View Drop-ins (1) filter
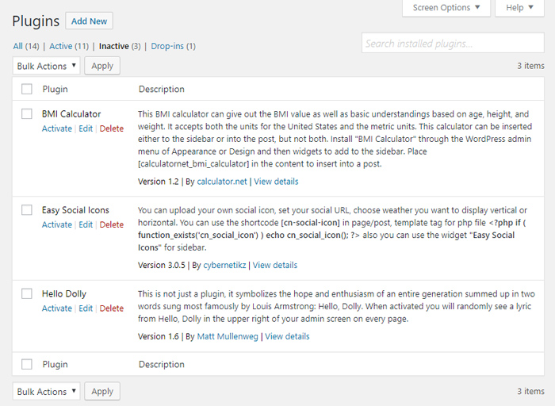Image resolution: width=555 pixels, height=406 pixels. [x=173, y=46]
